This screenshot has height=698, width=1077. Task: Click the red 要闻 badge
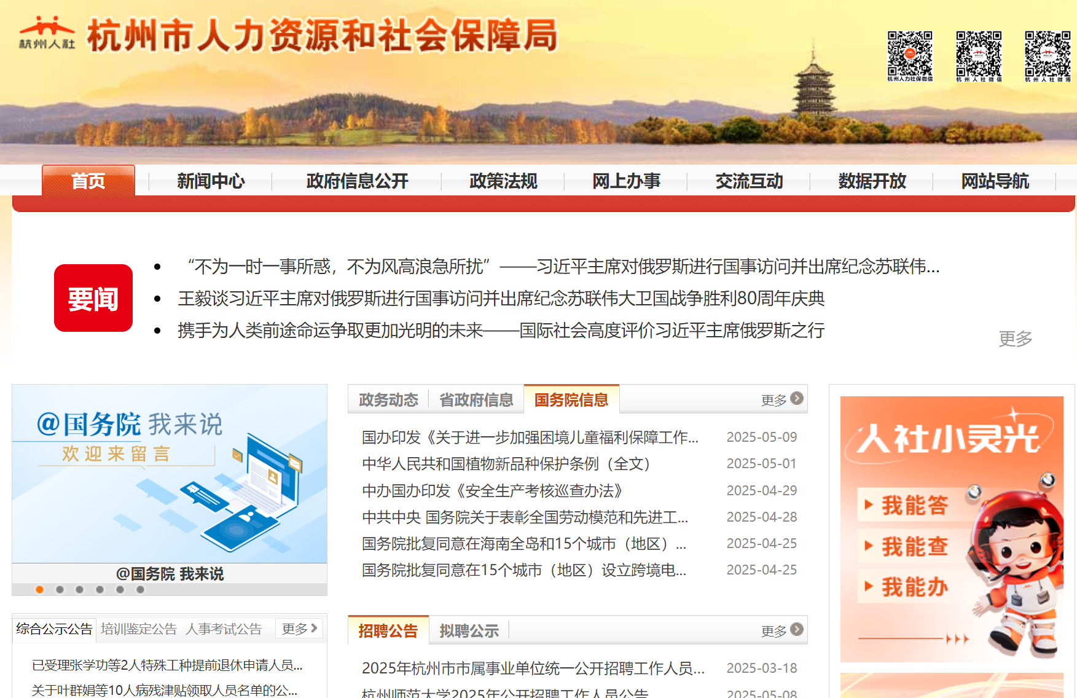[93, 298]
